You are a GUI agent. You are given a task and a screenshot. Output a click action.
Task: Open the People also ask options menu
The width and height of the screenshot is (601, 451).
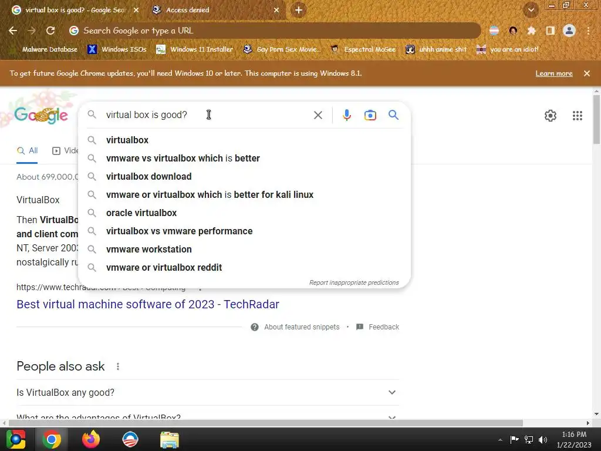pos(118,366)
